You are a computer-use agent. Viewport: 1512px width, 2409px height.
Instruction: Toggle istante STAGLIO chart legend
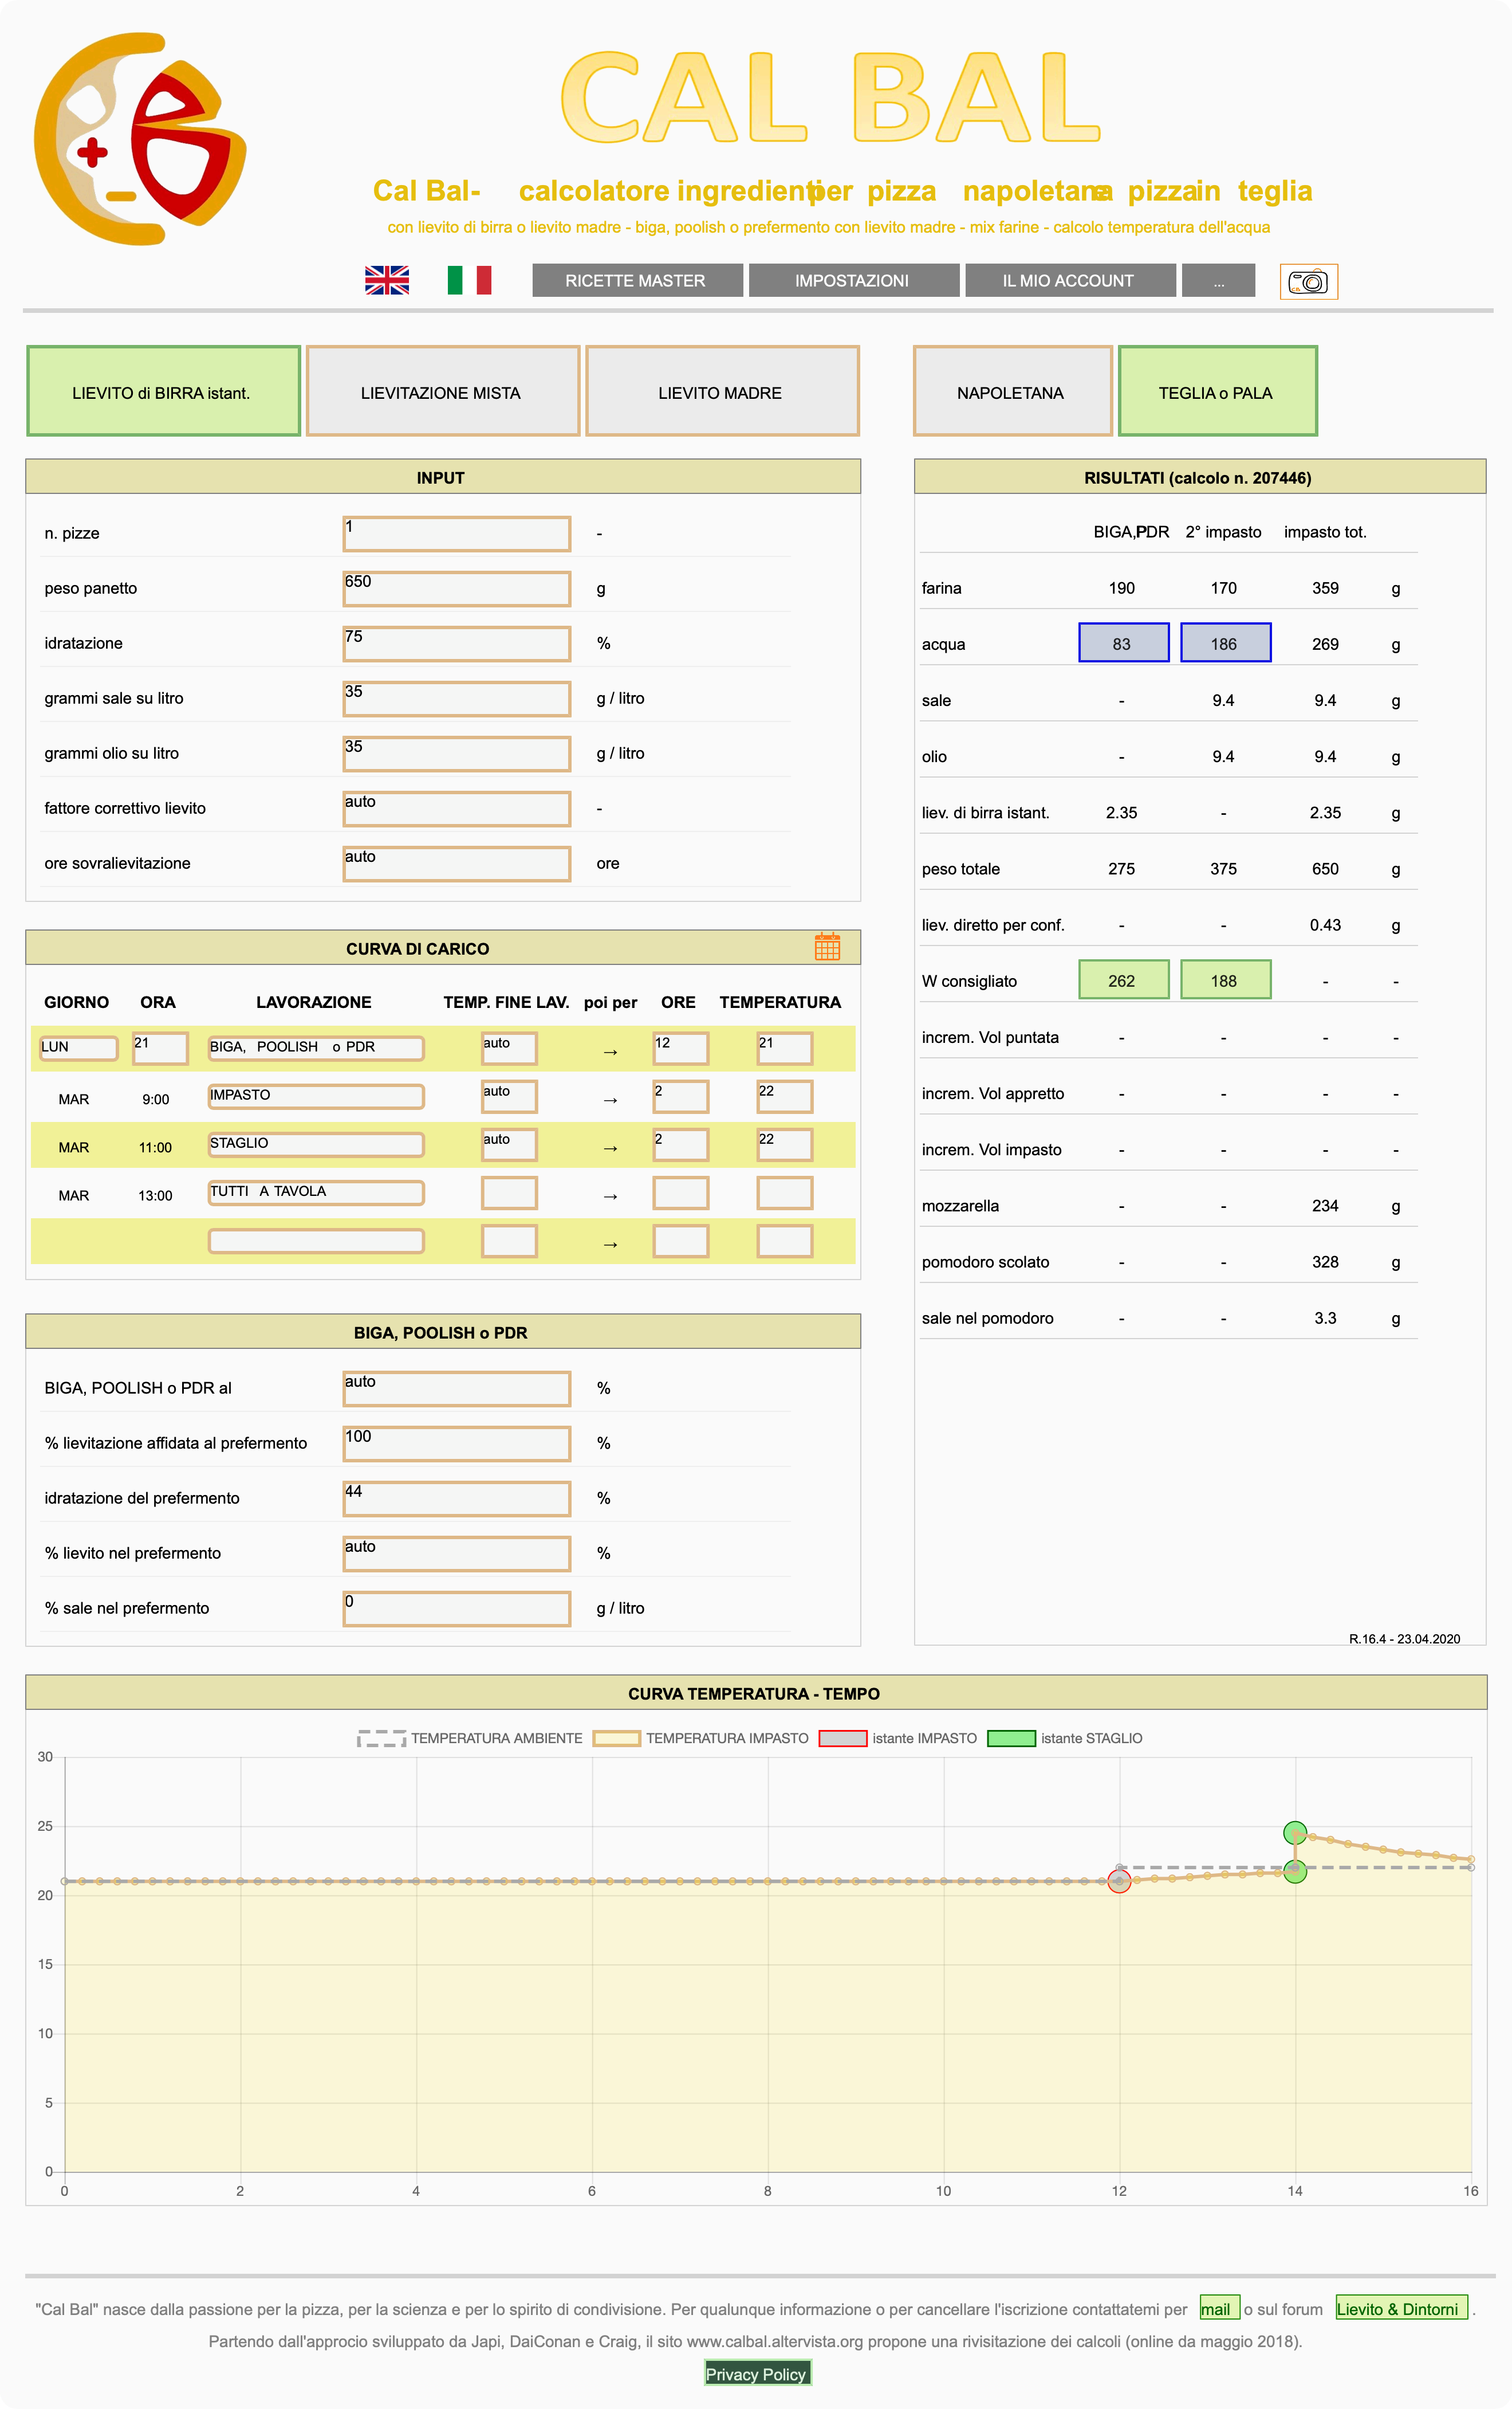click(1065, 1739)
